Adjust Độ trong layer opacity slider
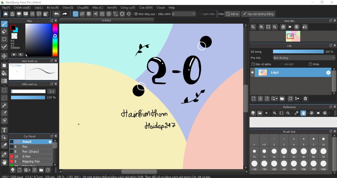This screenshot has height=178, width=337. (x=298, y=52)
